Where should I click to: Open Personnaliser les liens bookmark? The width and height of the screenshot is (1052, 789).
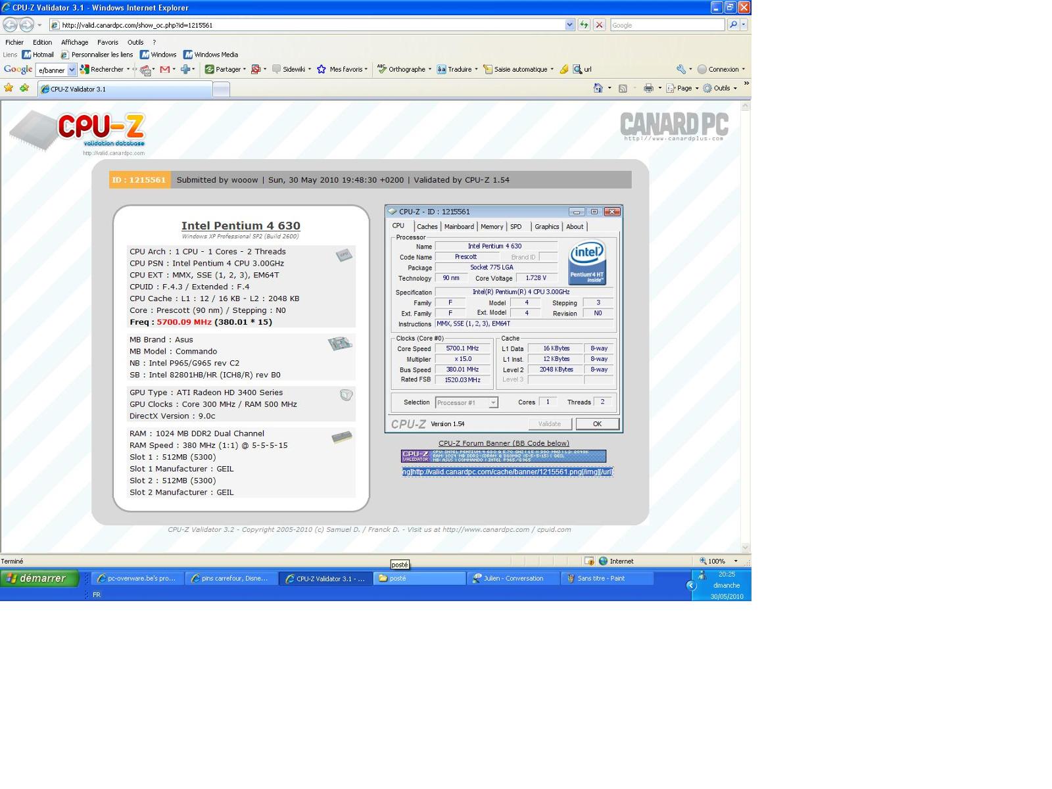point(97,55)
